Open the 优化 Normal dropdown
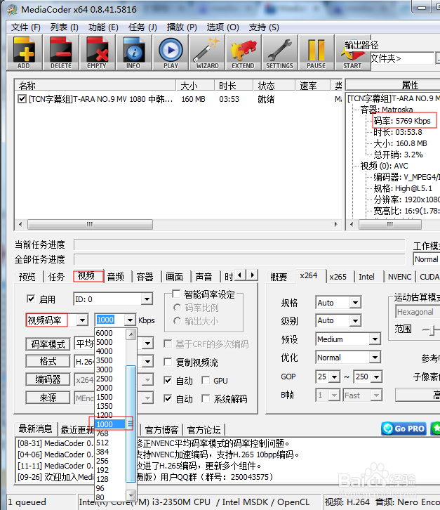The image size is (440, 510). pos(375,358)
